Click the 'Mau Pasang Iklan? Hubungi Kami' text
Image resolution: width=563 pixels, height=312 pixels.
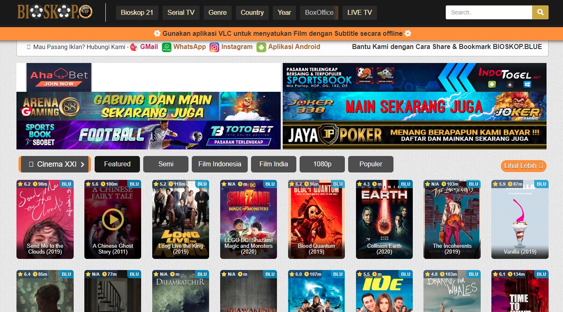79,47
